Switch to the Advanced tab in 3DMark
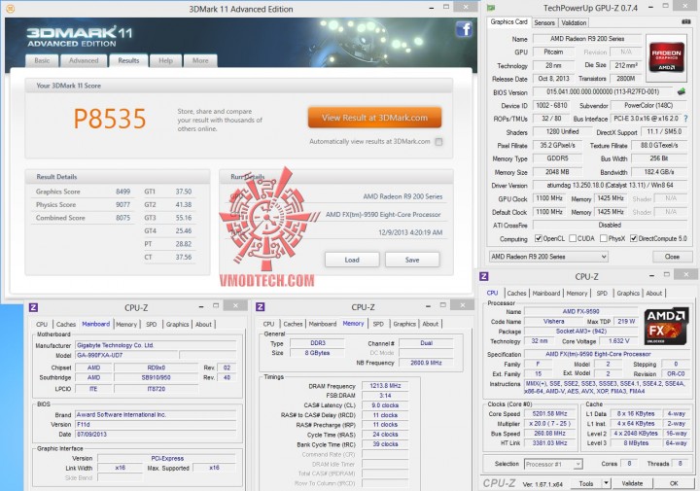The height and width of the screenshot is (491, 700). click(x=84, y=60)
